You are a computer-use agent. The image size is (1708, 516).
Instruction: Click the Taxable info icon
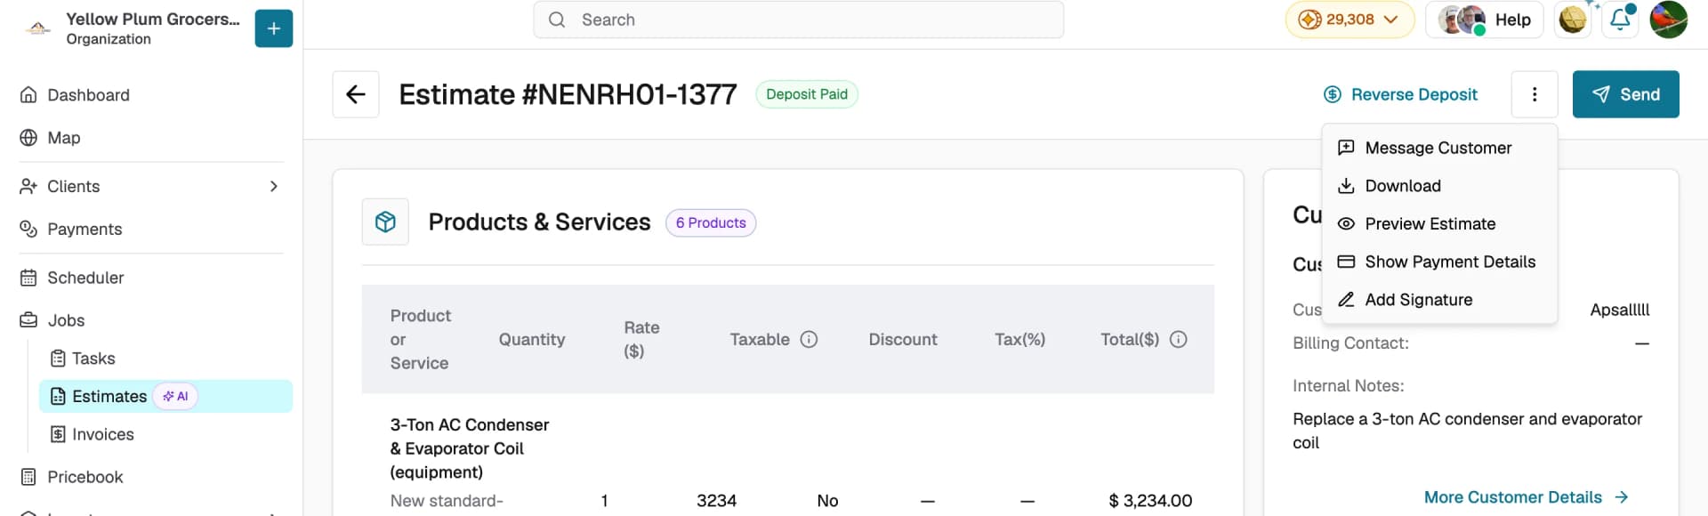click(809, 339)
